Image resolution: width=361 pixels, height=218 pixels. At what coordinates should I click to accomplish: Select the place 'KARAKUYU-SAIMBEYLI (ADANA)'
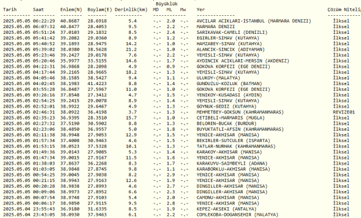click(232, 163)
